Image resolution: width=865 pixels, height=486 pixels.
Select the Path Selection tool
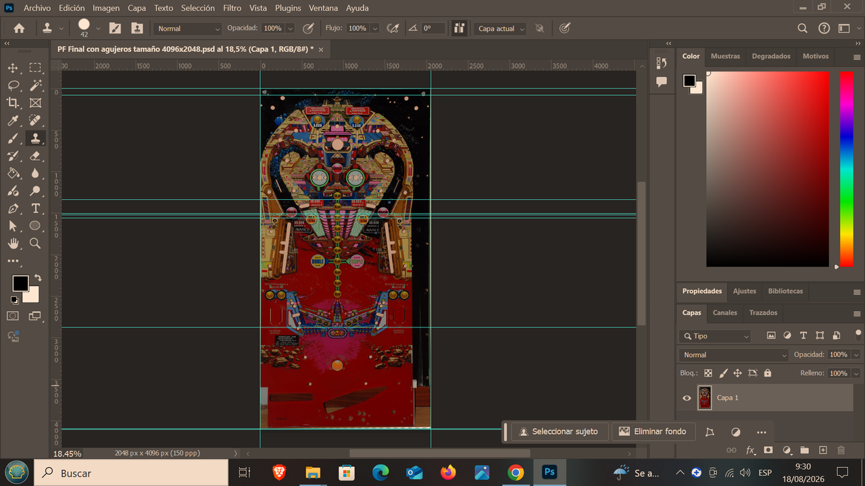click(13, 226)
